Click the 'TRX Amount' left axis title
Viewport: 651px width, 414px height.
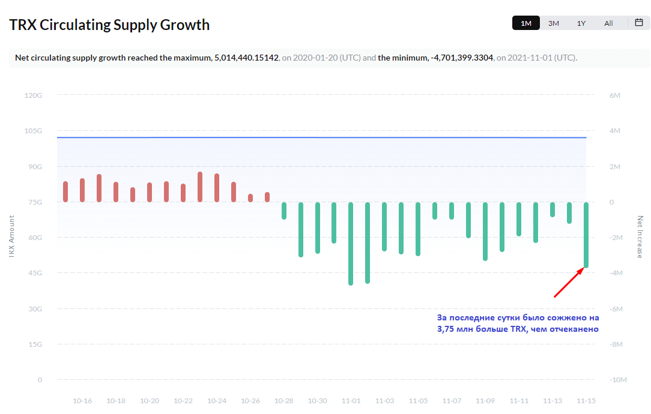tap(11, 237)
